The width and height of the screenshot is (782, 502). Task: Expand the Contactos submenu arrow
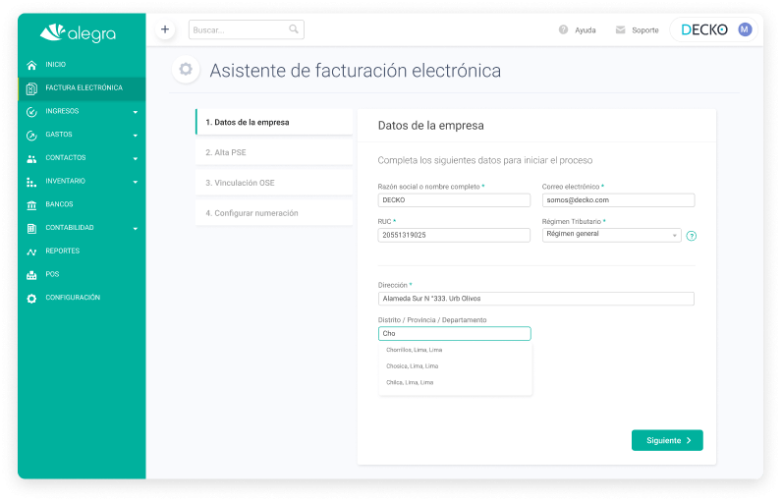tap(136, 158)
